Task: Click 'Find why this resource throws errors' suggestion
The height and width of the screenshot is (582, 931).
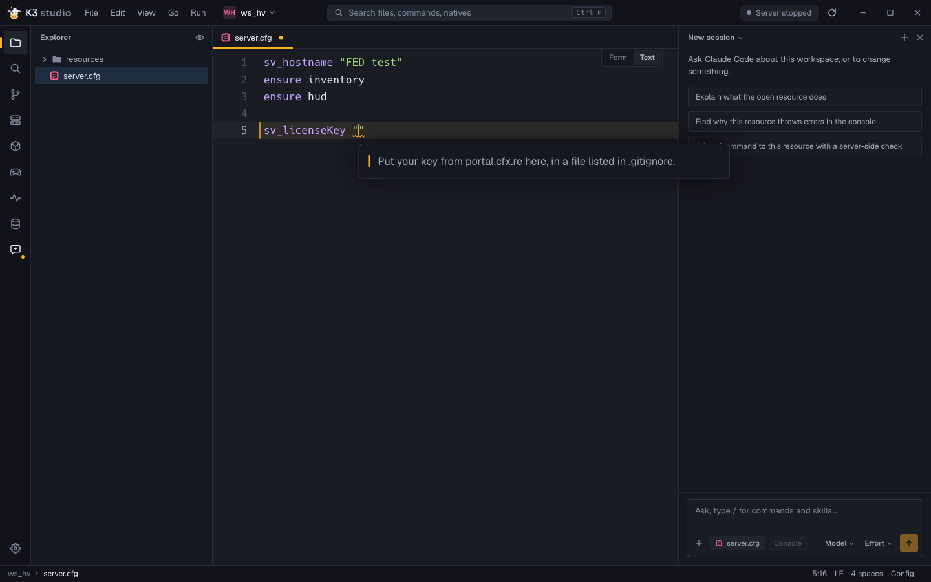Action: point(805,122)
